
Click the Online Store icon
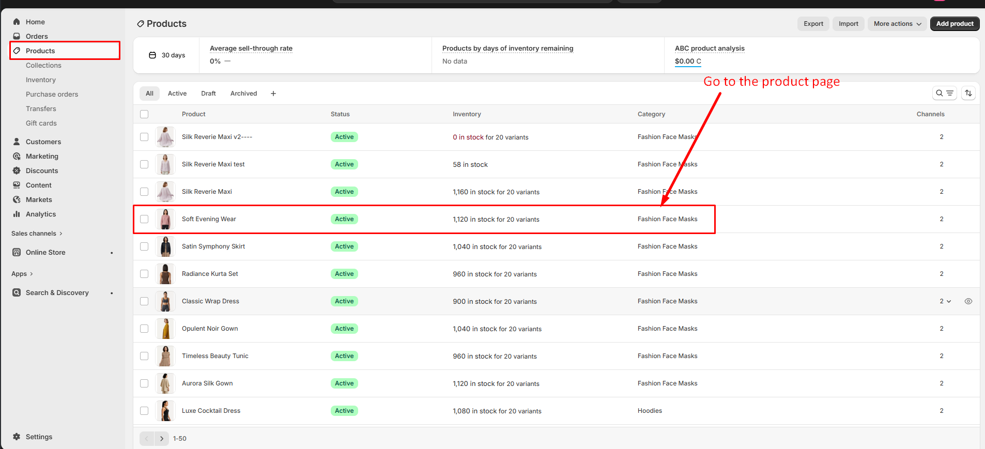17,252
